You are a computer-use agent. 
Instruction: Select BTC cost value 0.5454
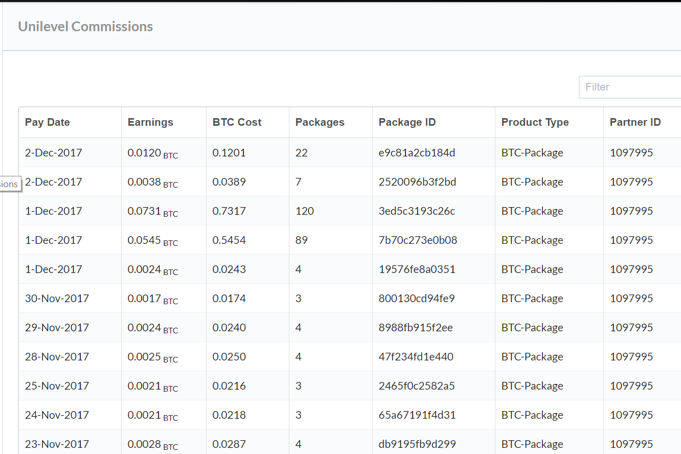coord(229,240)
